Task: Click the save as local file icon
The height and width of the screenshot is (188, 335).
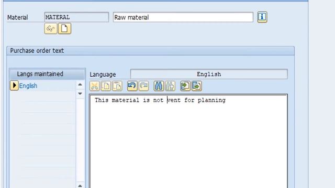Action: click(x=197, y=86)
